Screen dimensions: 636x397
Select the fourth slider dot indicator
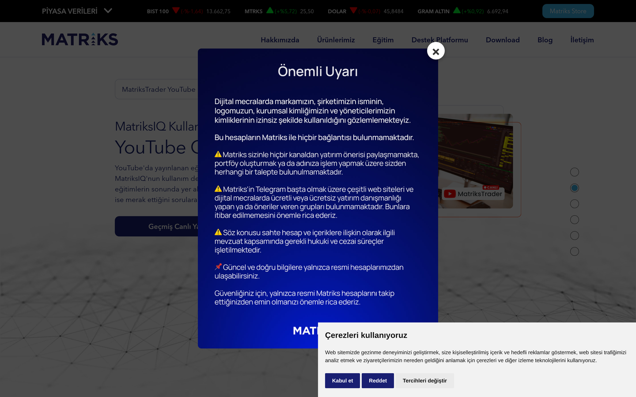click(575, 220)
